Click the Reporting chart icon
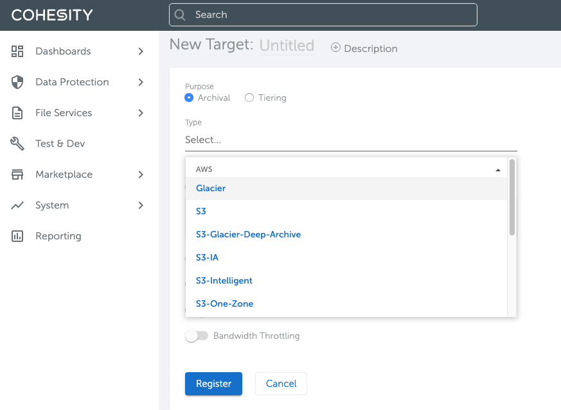Image resolution: width=561 pixels, height=410 pixels. click(17, 236)
